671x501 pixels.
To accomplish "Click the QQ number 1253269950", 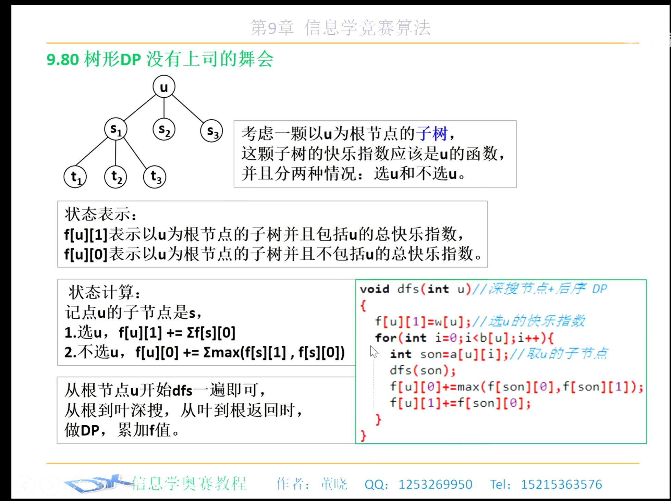I will pos(435,484).
